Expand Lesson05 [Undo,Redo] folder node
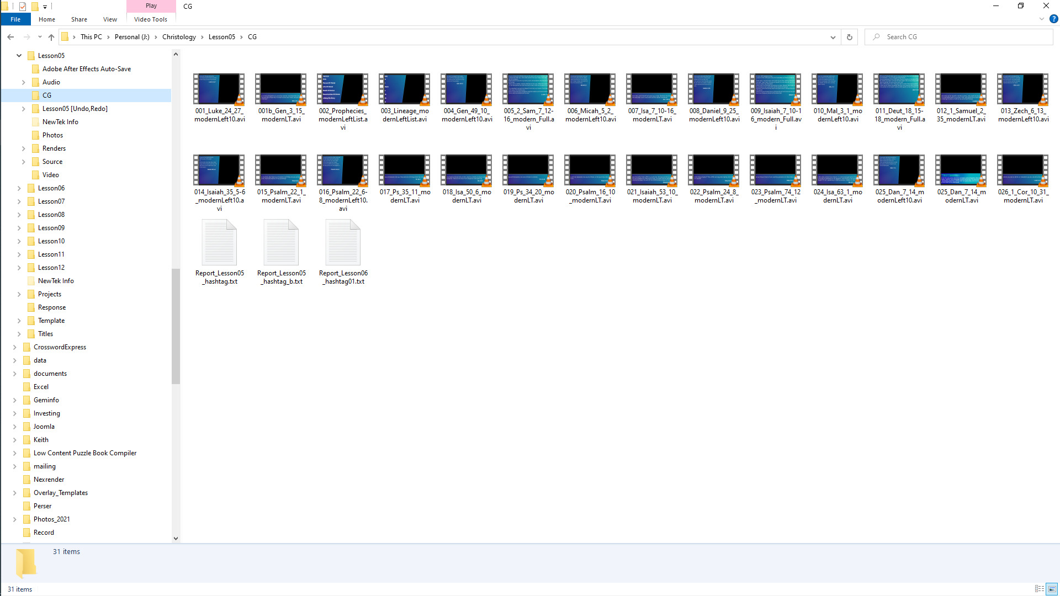This screenshot has height=596, width=1060. [23, 109]
